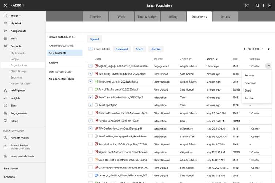The width and height of the screenshot is (275, 183).
Task: Choose Rename from the context menu
Action: click(249, 75)
